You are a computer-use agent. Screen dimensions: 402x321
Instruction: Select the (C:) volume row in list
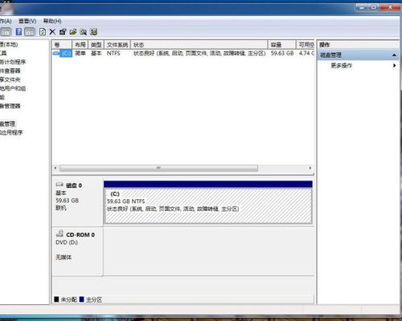(183, 53)
